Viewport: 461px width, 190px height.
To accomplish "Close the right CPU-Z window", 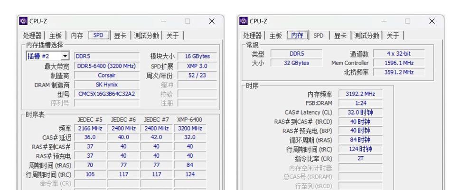I will 432,21.
